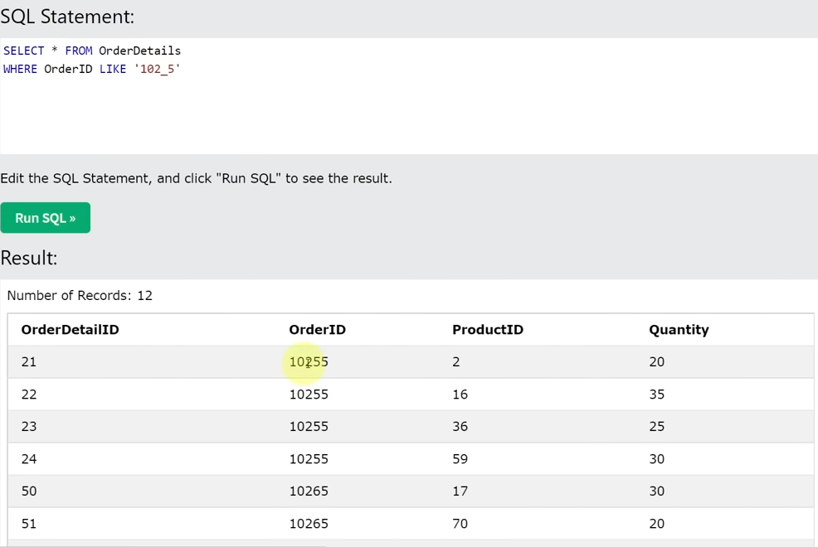Click ProductID value 16
Viewport: 818px width, 547px height.
460,395
